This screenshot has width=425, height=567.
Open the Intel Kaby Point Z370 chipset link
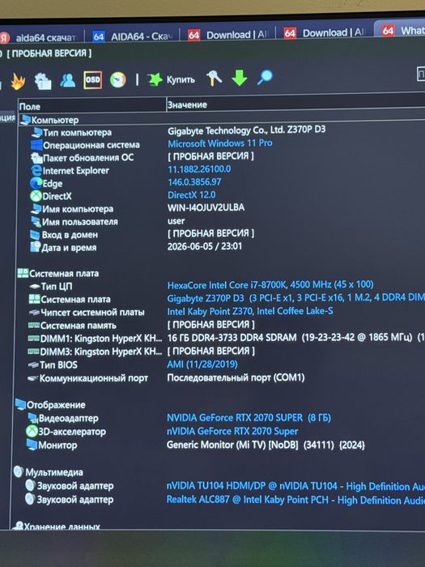pyautogui.click(x=250, y=311)
